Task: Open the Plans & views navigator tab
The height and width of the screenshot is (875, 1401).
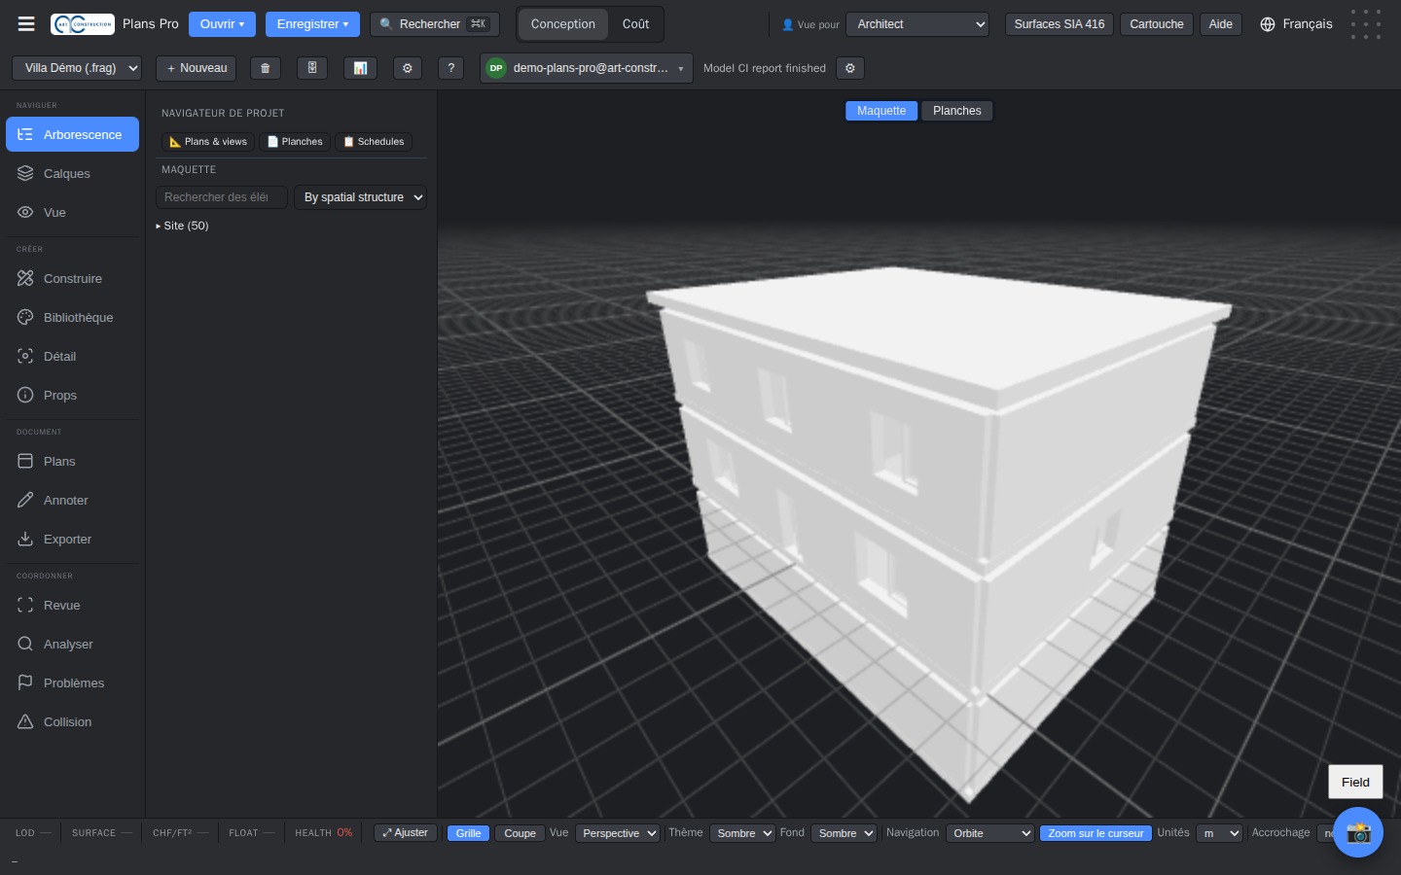Action: pyautogui.click(x=208, y=142)
